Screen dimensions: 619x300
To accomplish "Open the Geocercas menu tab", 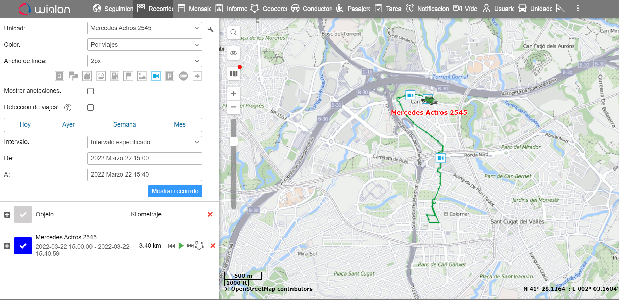I will [269, 9].
